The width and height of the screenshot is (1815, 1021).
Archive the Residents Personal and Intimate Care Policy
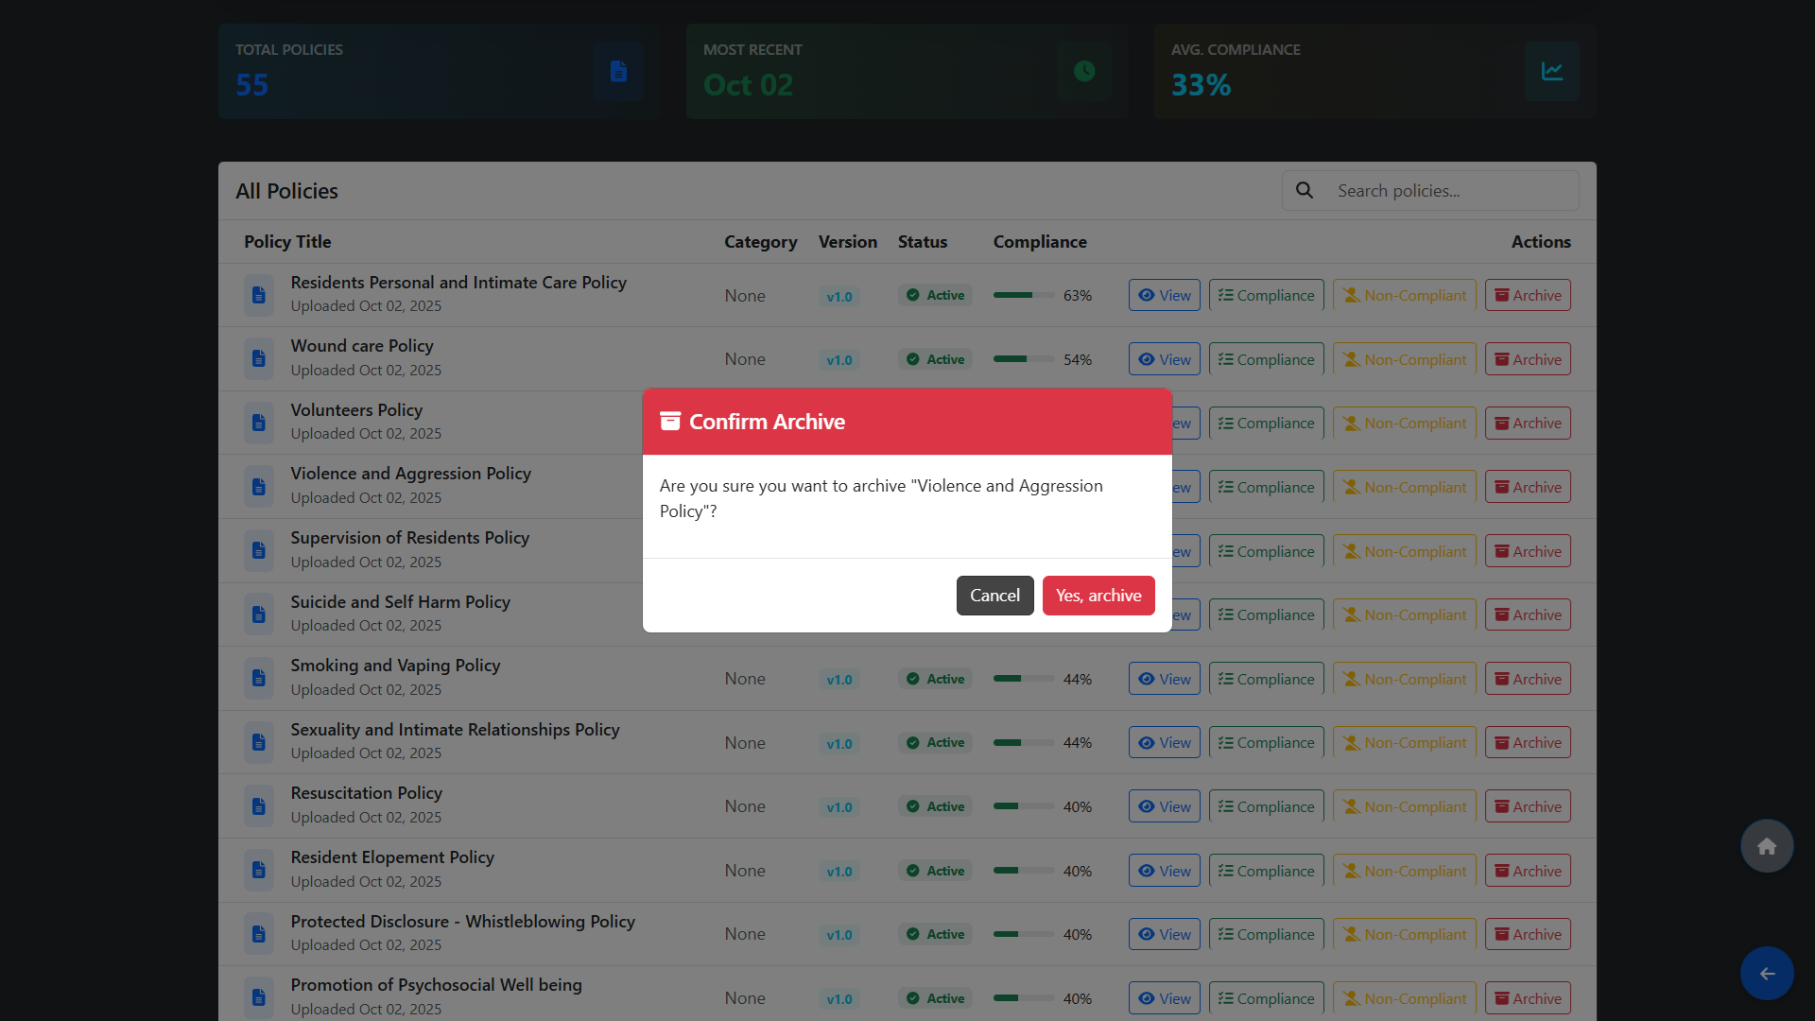point(1528,295)
